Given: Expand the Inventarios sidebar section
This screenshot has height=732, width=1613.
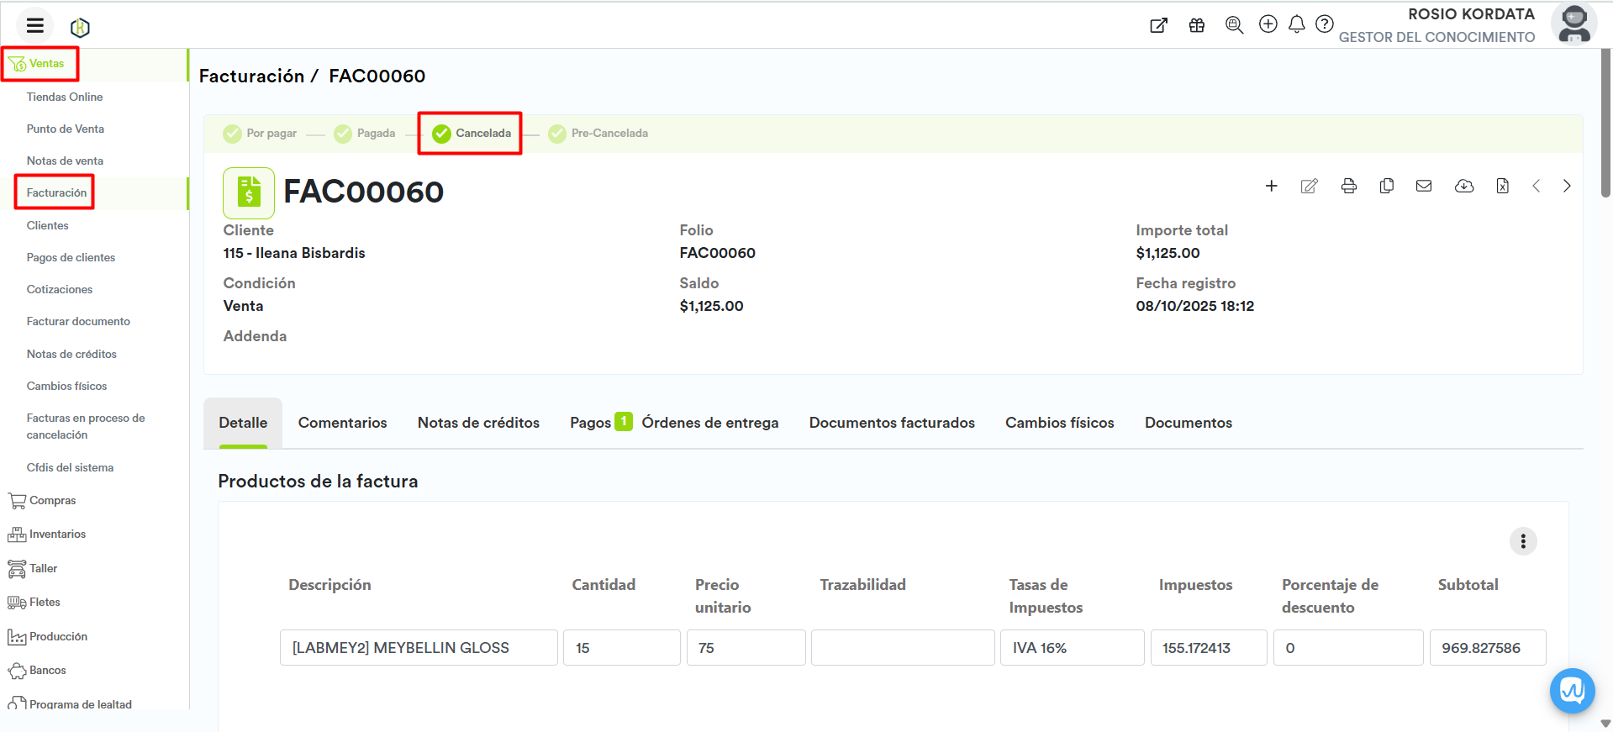Looking at the screenshot, I should click(x=57, y=535).
